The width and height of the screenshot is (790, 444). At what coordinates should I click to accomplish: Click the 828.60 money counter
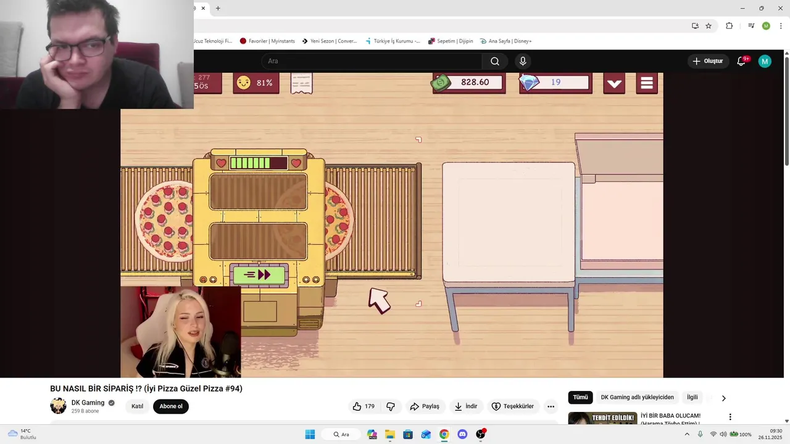coord(475,82)
